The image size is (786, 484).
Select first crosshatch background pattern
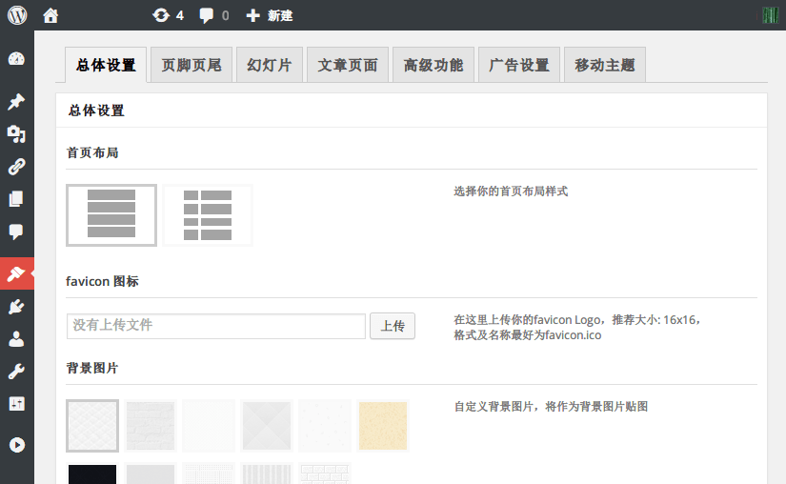[92, 426]
